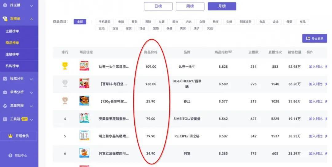Open the 帮助中心 link
The width and height of the screenshot is (332, 167).
(x=21, y=156)
